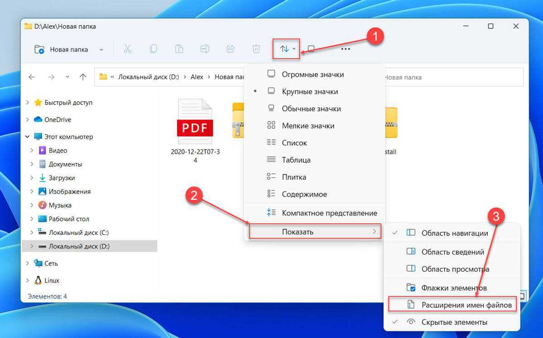
Task: Open the Sort options arrows button
Action: [287, 49]
